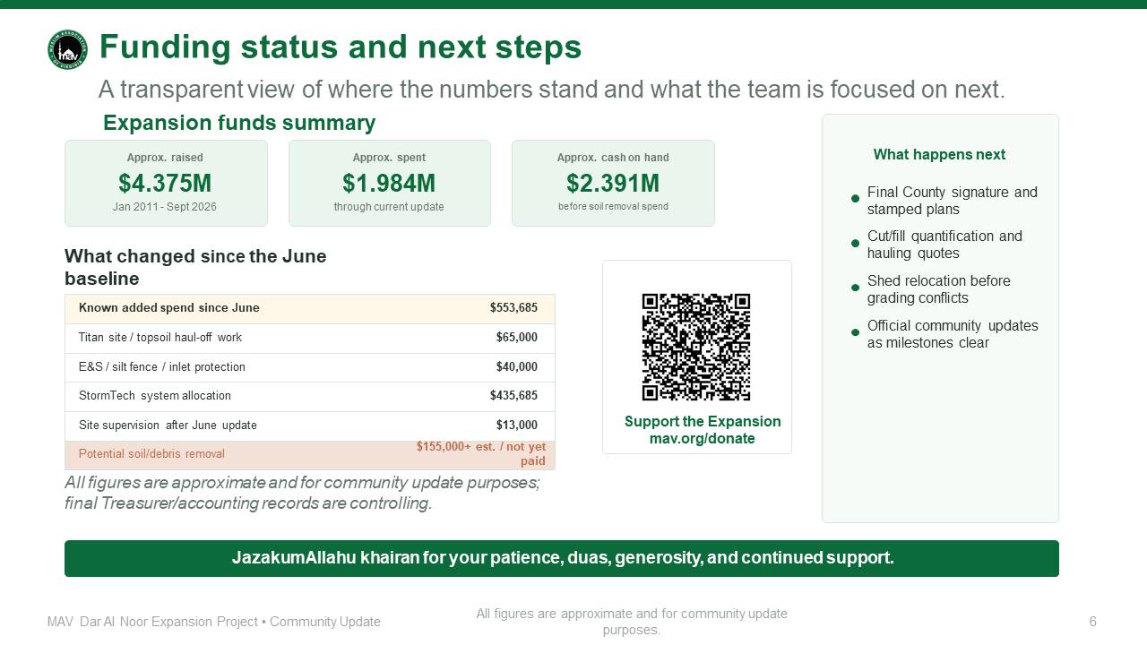The height and width of the screenshot is (645, 1147).
Task: Select the 'What happens next' heading
Action: [x=939, y=155]
